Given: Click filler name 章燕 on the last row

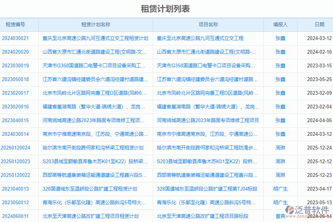Looking at the screenshot, I should point(279,216).
